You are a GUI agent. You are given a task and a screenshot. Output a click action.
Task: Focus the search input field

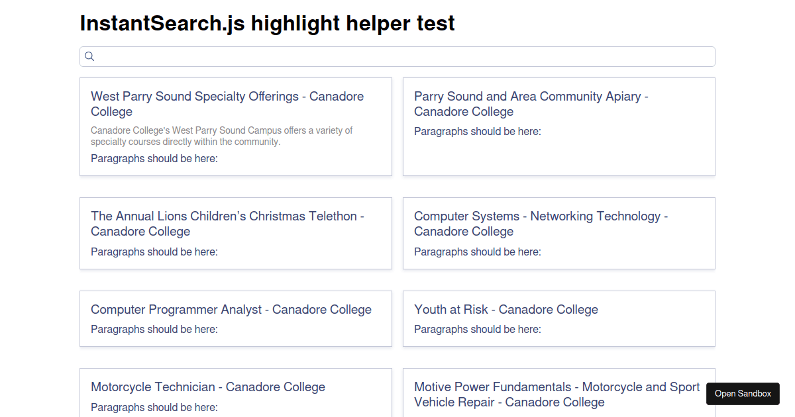click(404, 57)
